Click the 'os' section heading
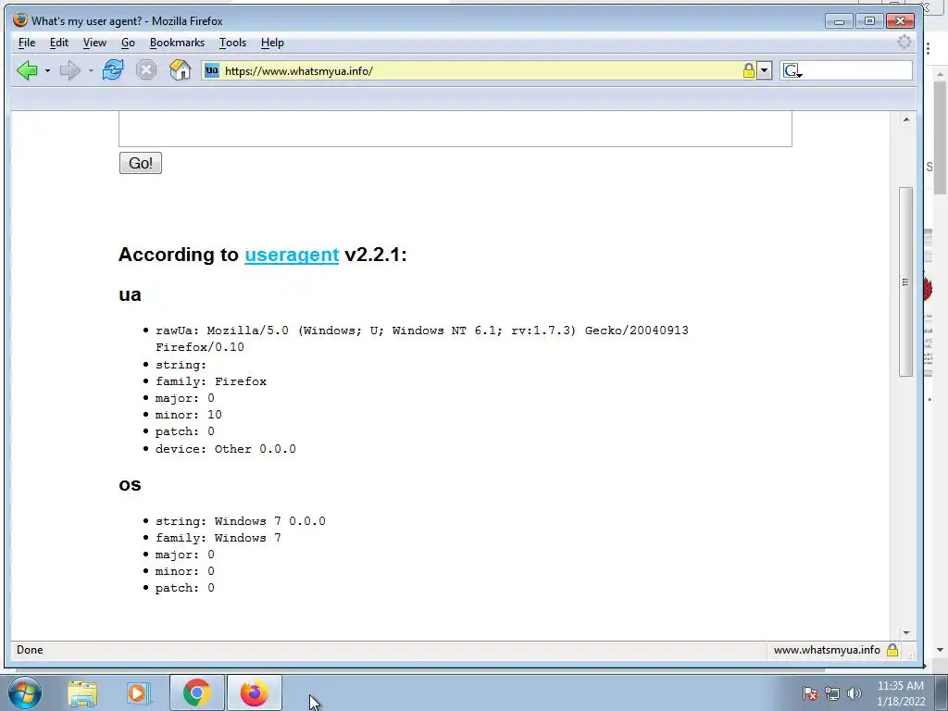The height and width of the screenshot is (711, 948). tap(130, 485)
